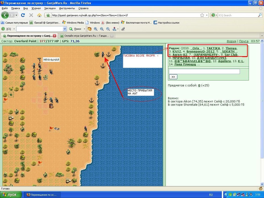Click the hemp leaf marker on map
The image size is (264, 198).
click(x=11, y=94)
